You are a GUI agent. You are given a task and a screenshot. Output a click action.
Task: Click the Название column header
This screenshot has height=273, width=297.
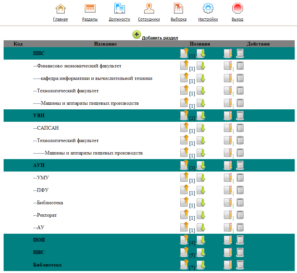click(x=105, y=44)
